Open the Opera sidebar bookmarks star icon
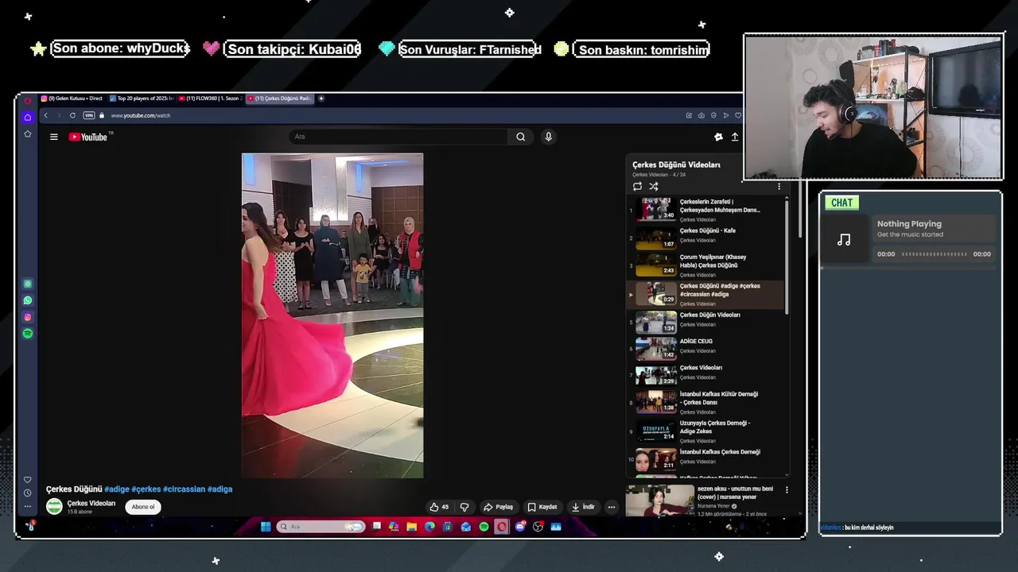The width and height of the screenshot is (1018, 572). tap(27, 133)
